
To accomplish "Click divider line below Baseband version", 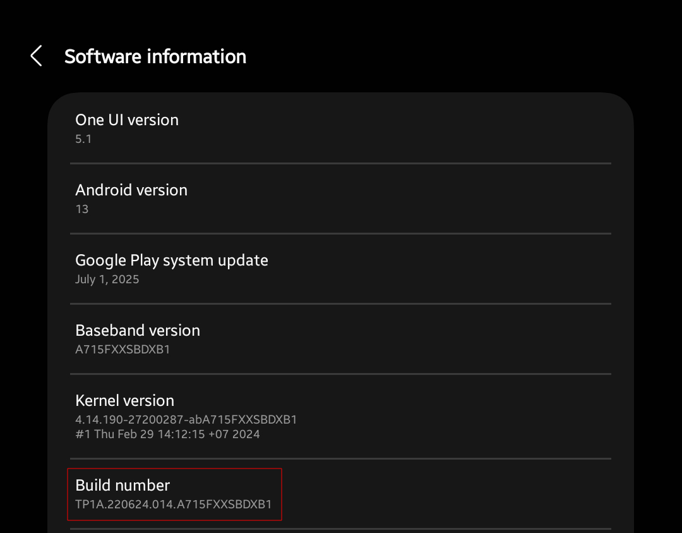I will (340, 374).
